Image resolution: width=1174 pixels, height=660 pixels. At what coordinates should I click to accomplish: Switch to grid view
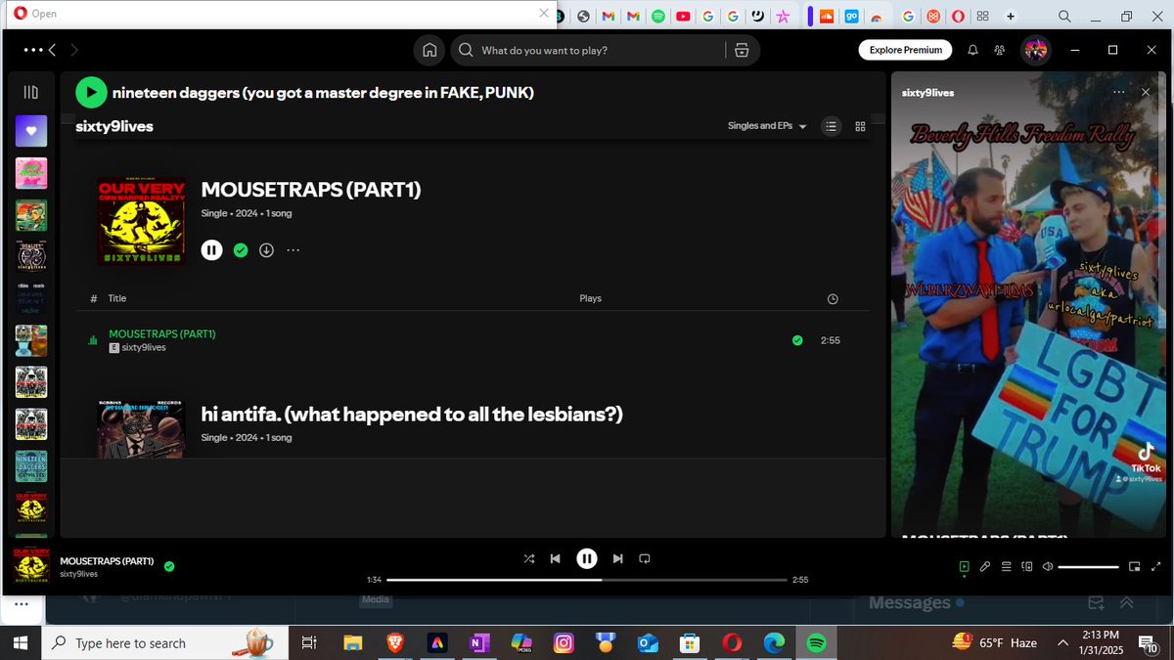(x=861, y=126)
